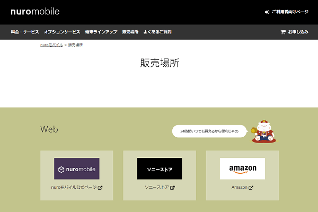
Task: Click the black ソニーストア banner thumbnail
Action: pyautogui.click(x=160, y=169)
